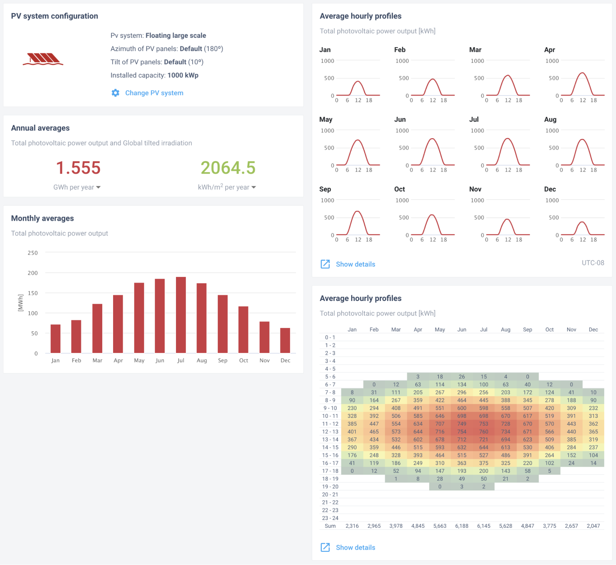Open Show details text below the hourly heatmap table
The width and height of the screenshot is (616, 565).
pyautogui.click(x=355, y=547)
